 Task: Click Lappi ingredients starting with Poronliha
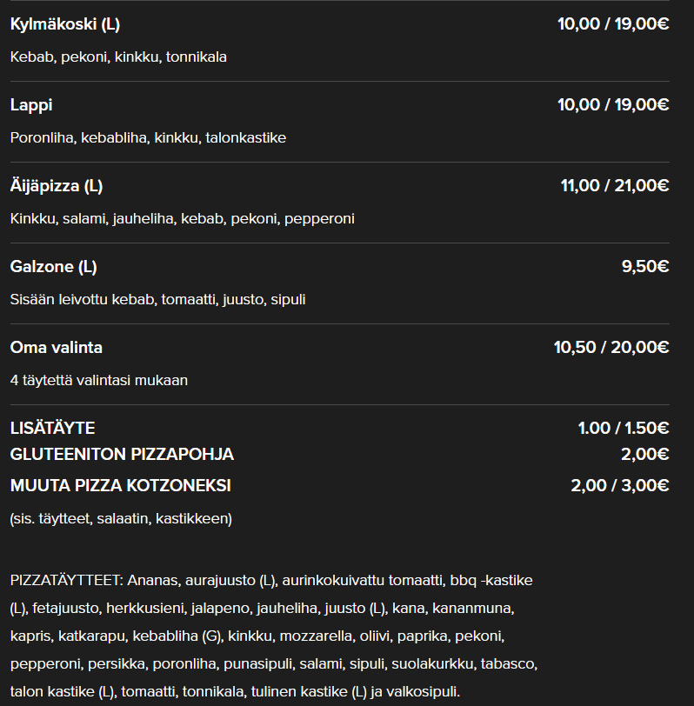click(148, 137)
